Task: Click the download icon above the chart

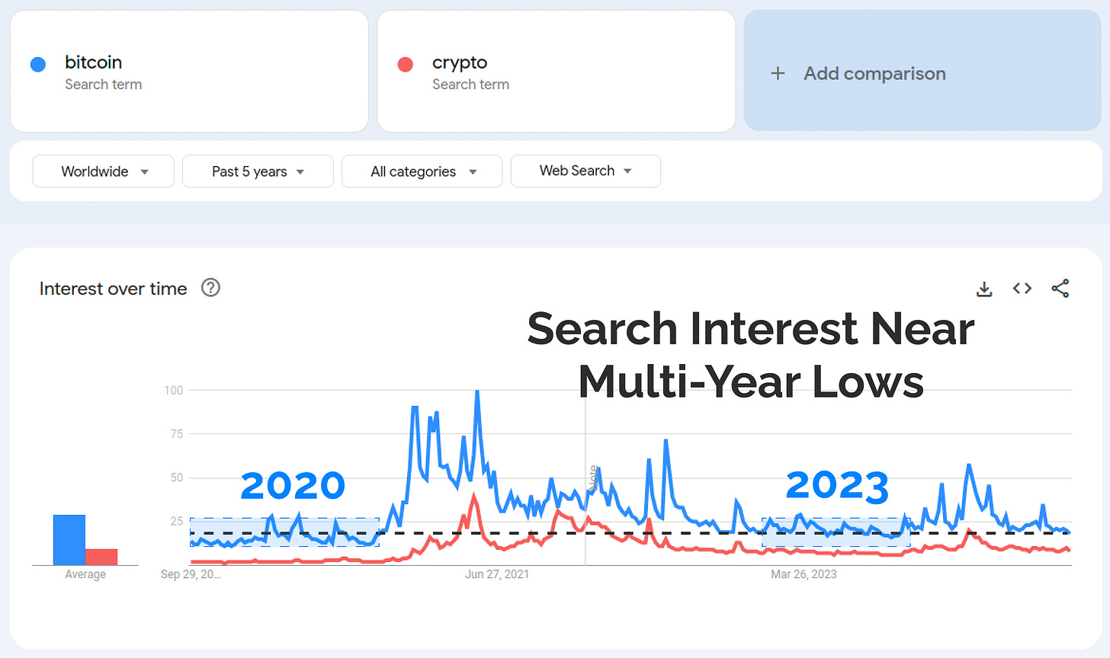Action: (984, 289)
